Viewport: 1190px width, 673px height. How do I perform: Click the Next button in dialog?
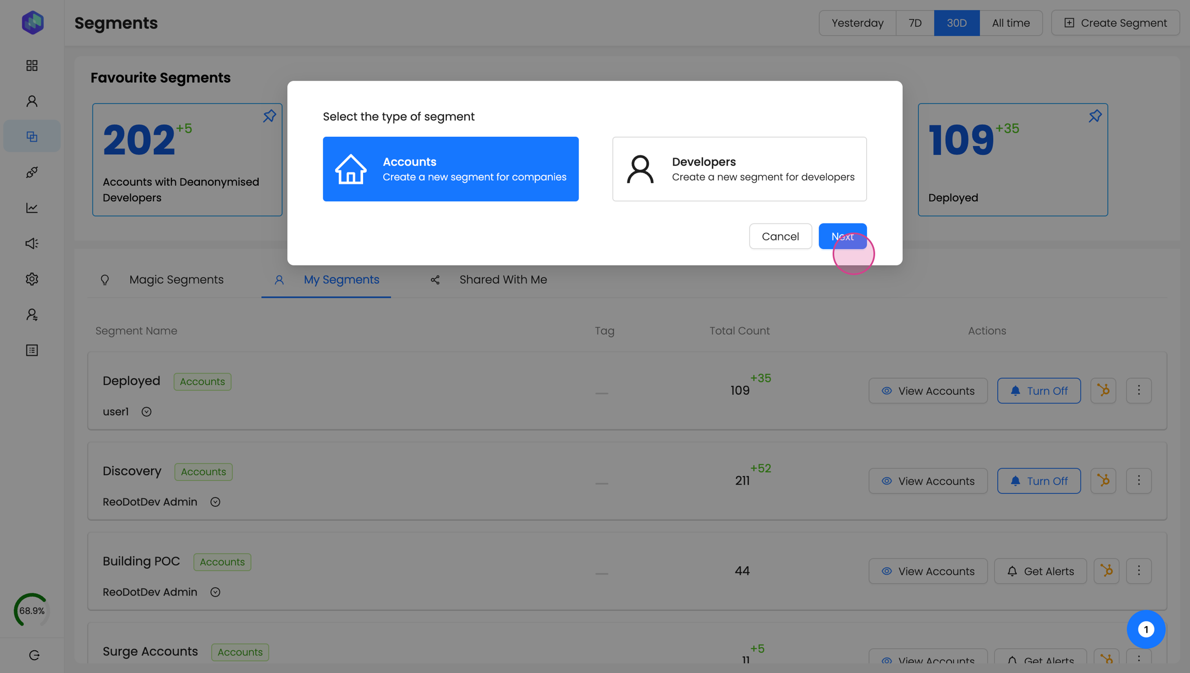click(x=842, y=236)
